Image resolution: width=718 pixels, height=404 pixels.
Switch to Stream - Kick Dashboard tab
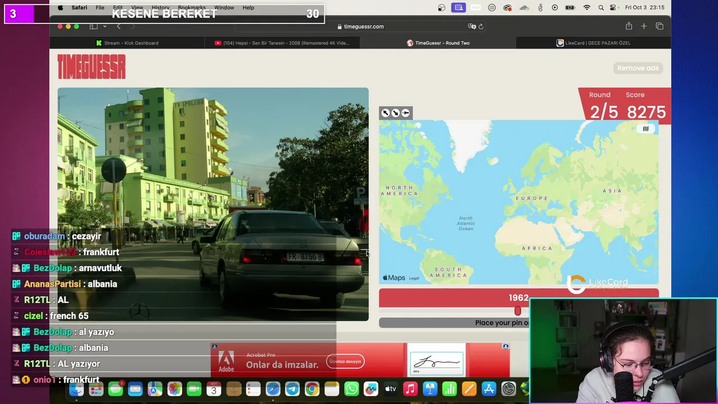click(x=127, y=43)
